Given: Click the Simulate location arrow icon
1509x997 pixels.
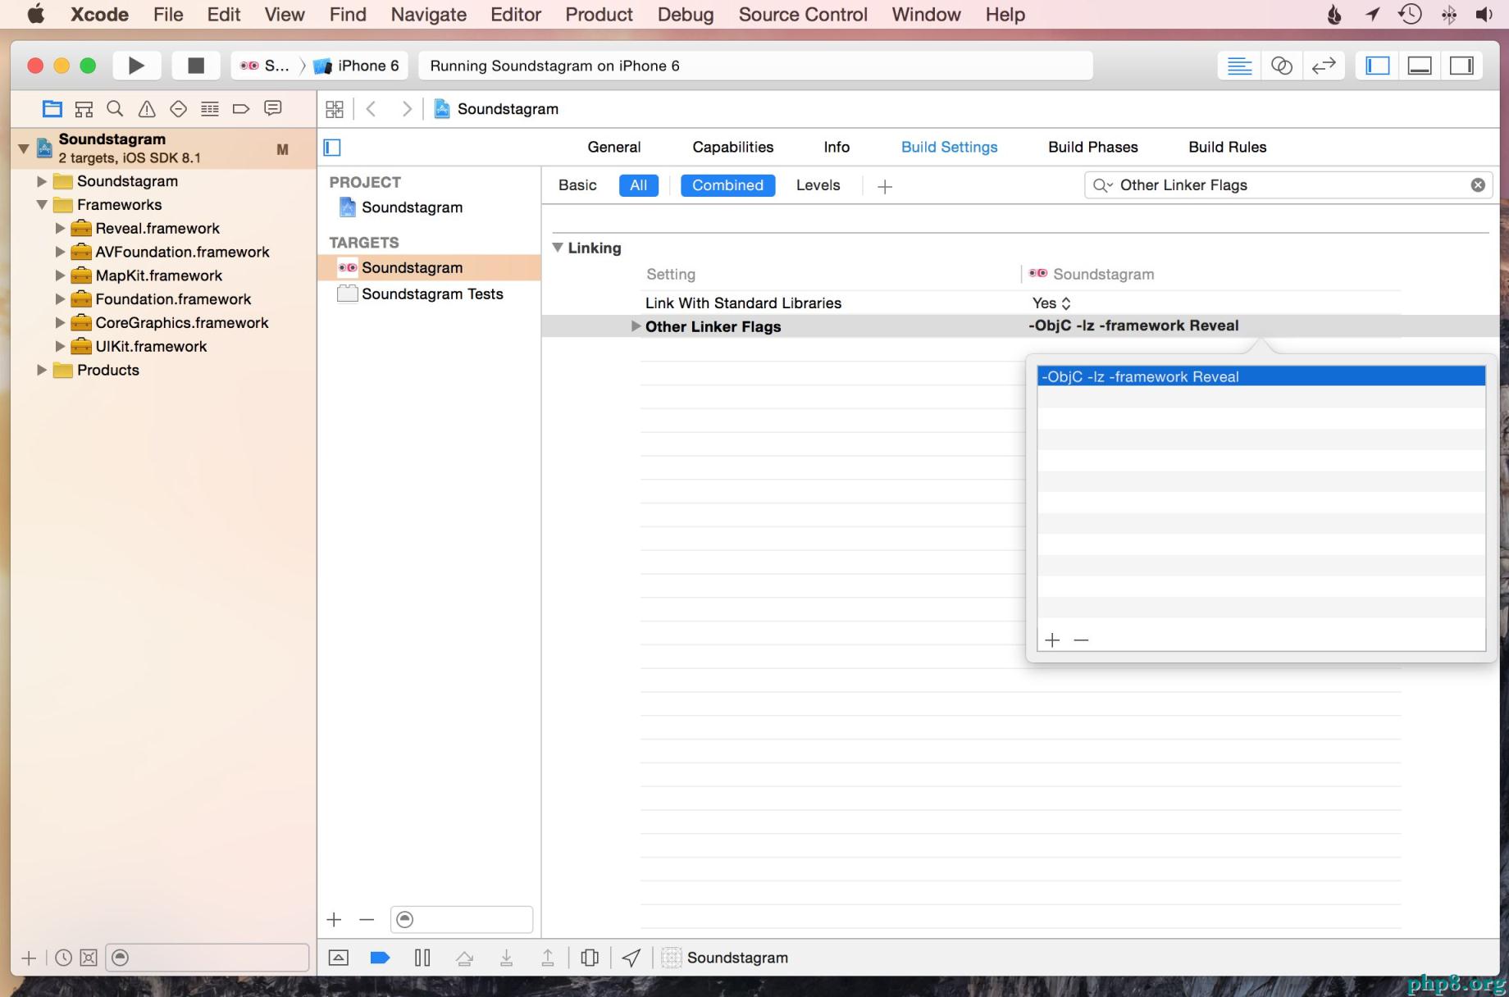Looking at the screenshot, I should point(631,958).
